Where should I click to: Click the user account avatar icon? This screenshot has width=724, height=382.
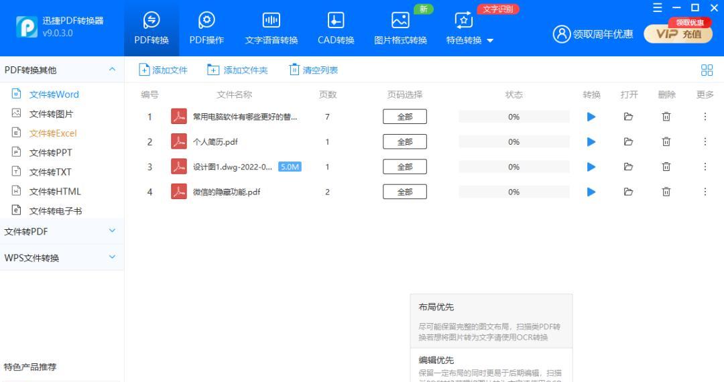point(562,34)
